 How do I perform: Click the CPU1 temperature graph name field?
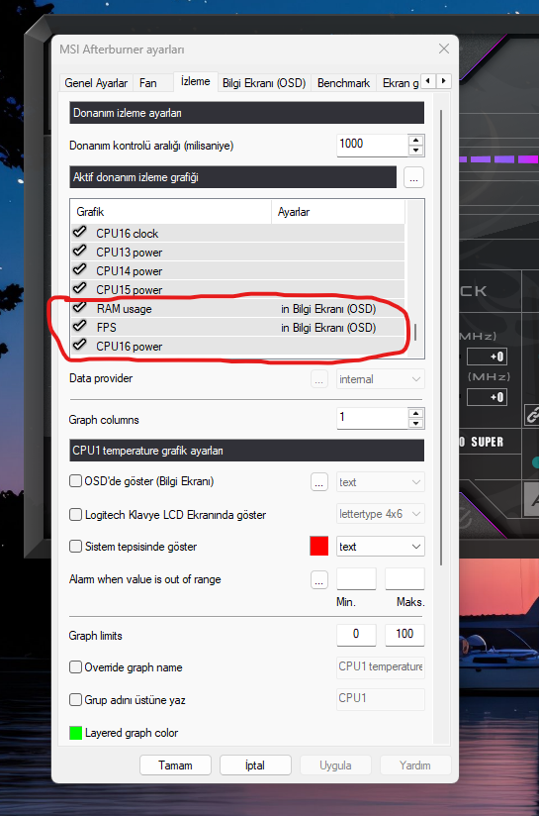[381, 667]
